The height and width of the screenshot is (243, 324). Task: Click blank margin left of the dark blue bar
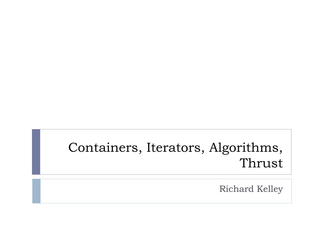click(16, 152)
